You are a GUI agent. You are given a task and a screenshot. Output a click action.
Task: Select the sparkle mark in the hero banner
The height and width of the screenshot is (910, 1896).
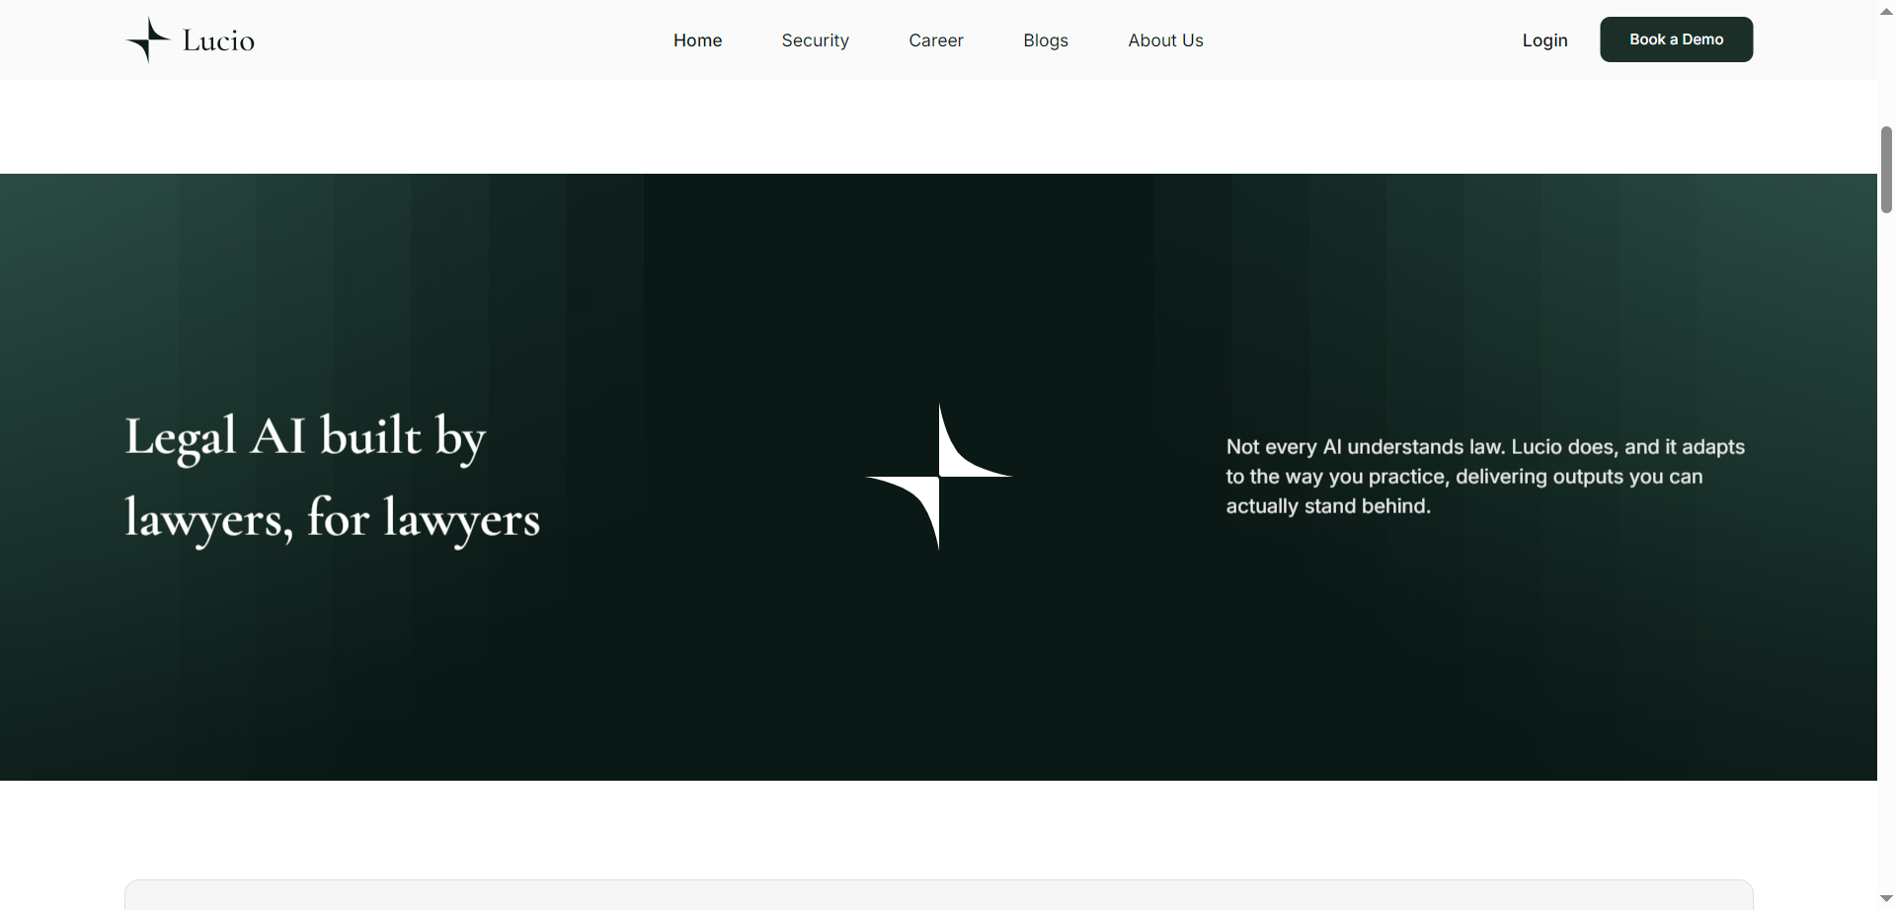(938, 477)
